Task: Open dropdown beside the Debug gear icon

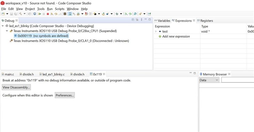Action: (121, 14)
